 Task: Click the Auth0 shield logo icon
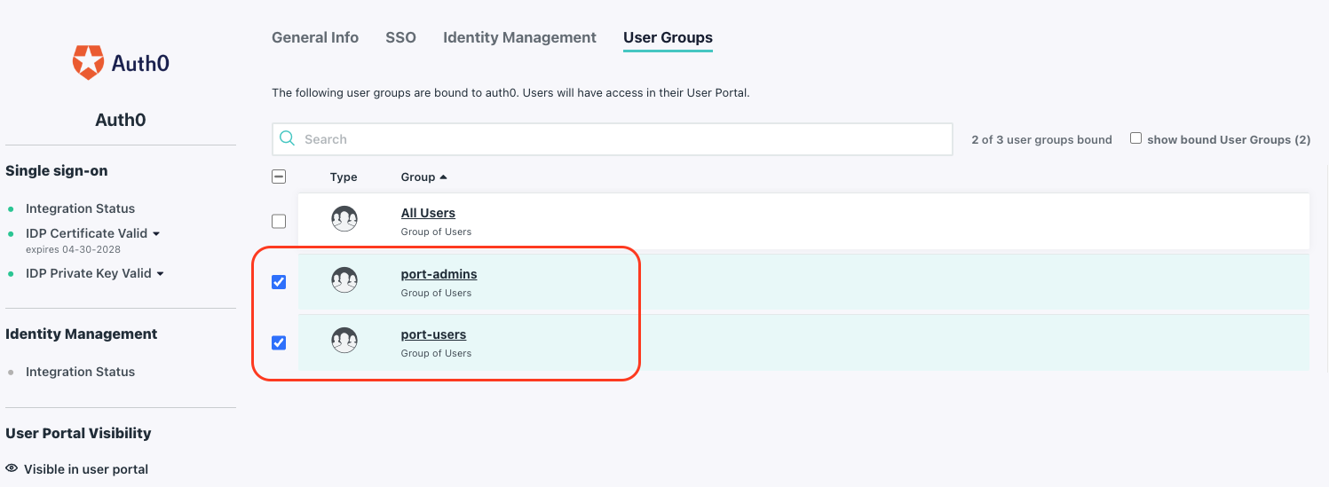click(88, 63)
